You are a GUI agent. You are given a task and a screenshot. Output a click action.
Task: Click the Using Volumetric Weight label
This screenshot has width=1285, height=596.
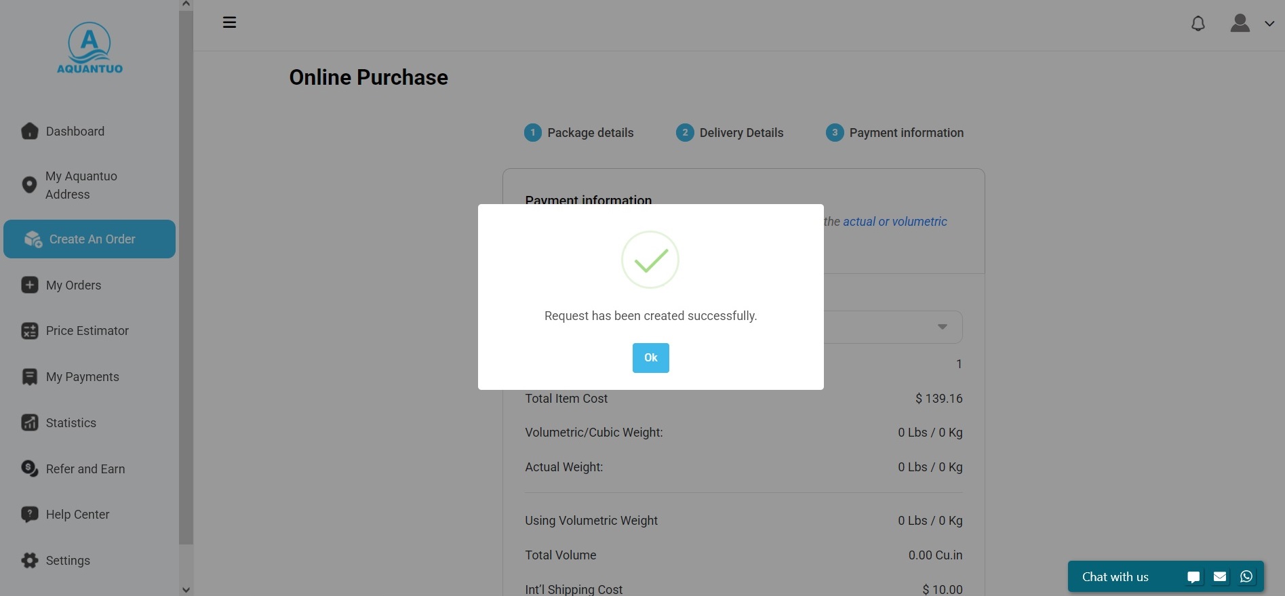coord(591,521)
